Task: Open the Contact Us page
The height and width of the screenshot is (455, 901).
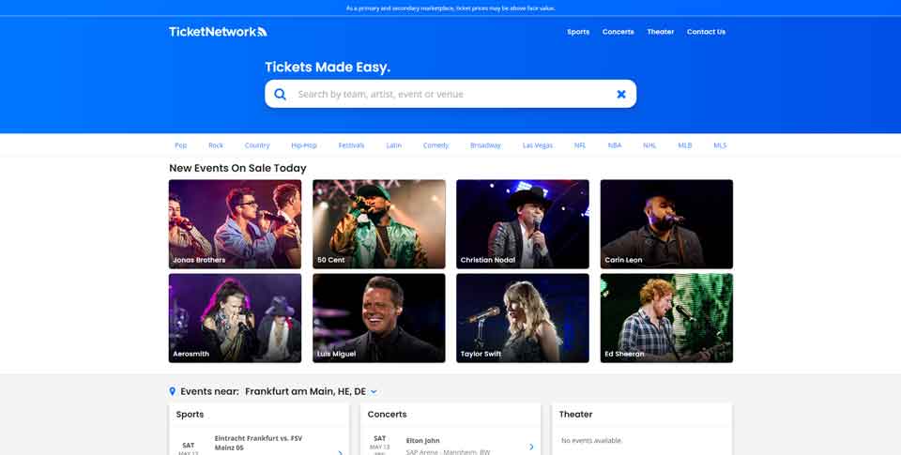Action: tap(706, 32)
